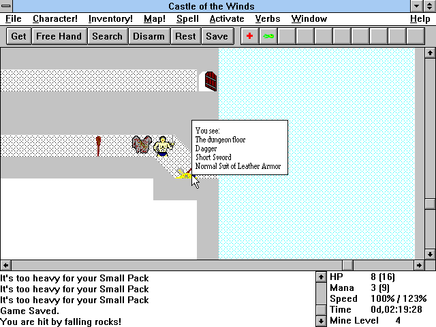Click the last empty spell slot in toolbar
The image size is (436, 327).
click(416, 36)
